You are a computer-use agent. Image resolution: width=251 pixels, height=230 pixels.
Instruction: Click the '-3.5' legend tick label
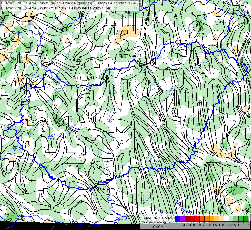pos(195,225)
